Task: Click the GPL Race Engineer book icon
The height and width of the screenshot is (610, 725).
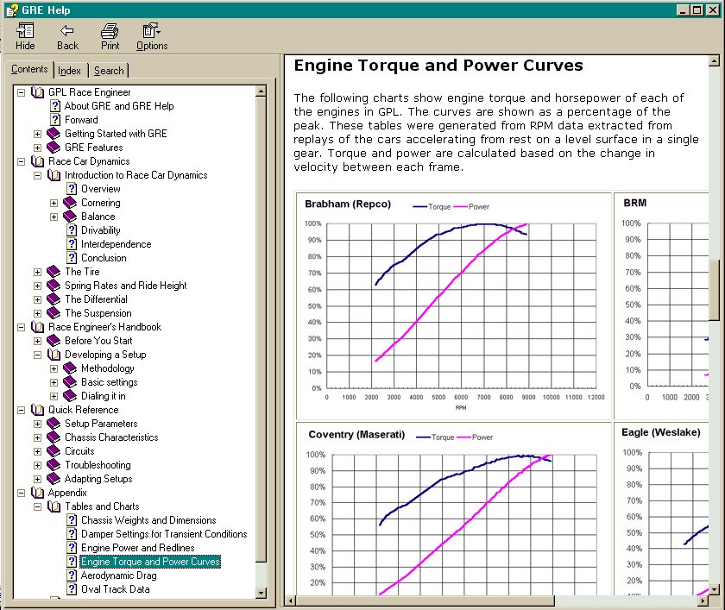Action: 37,92
